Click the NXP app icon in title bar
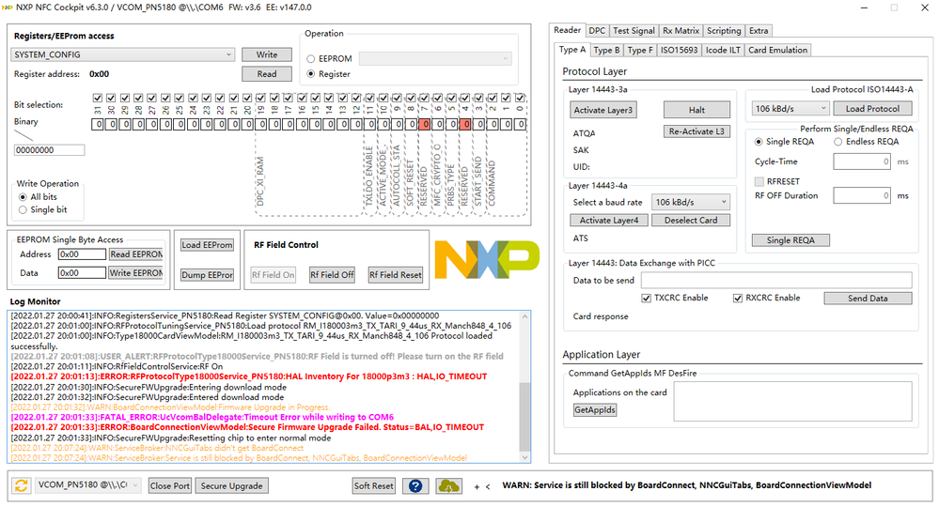The height and width of the screenshot is (507, 939). point(8,8)
